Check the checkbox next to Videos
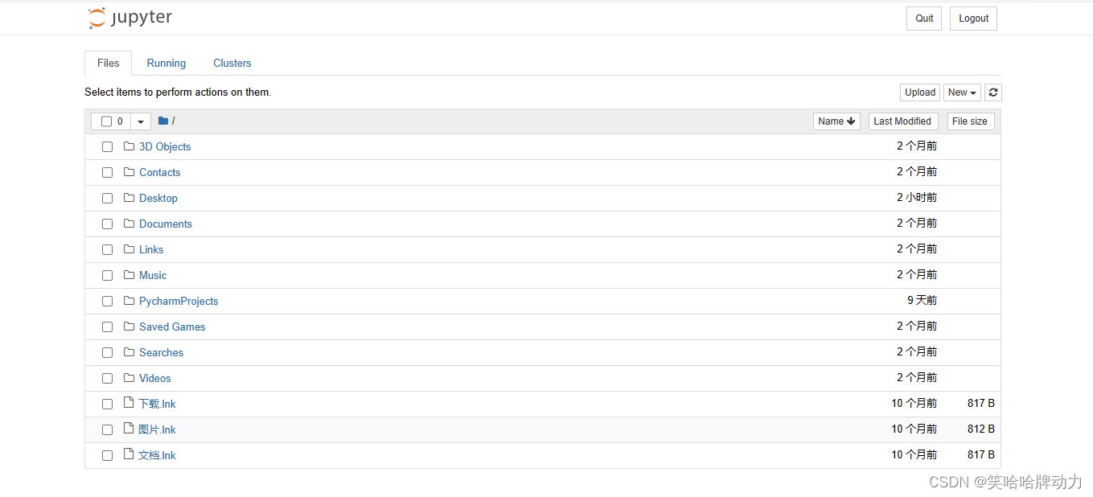Image resolution: width=1093 pixels, height=497 pixels. 107,378
